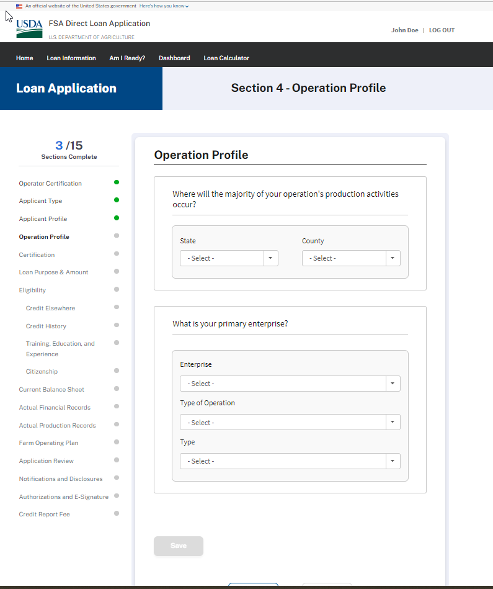The image size is (493, 589).
Task: Click green status dot beside Operator Certification
Action: tap(117, 182)
